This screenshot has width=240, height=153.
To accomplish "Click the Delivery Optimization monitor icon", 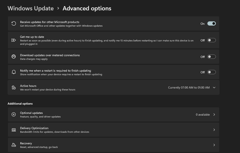I will pyautogui.click(x=14, y=130).
